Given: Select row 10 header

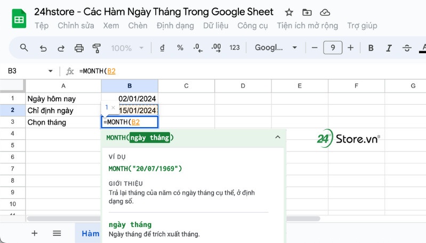Looking at the screenshot, I should [12, 204].
